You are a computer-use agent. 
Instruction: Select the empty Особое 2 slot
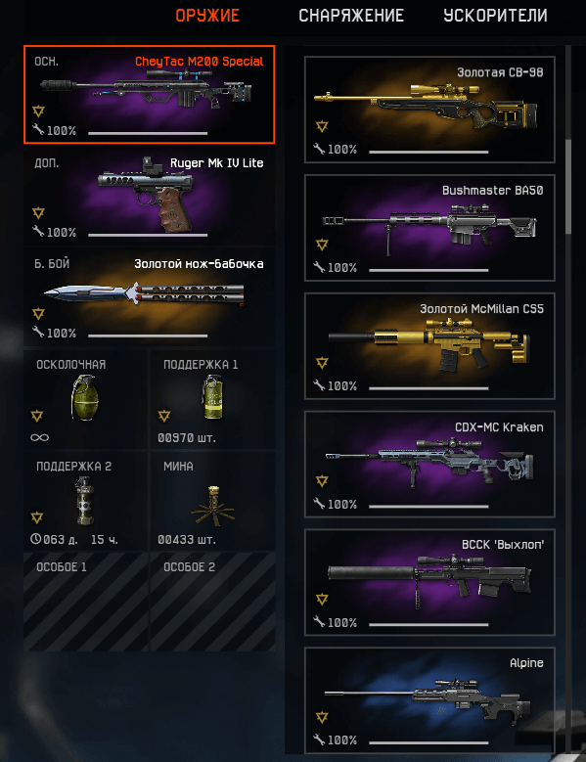coord(213,602)
